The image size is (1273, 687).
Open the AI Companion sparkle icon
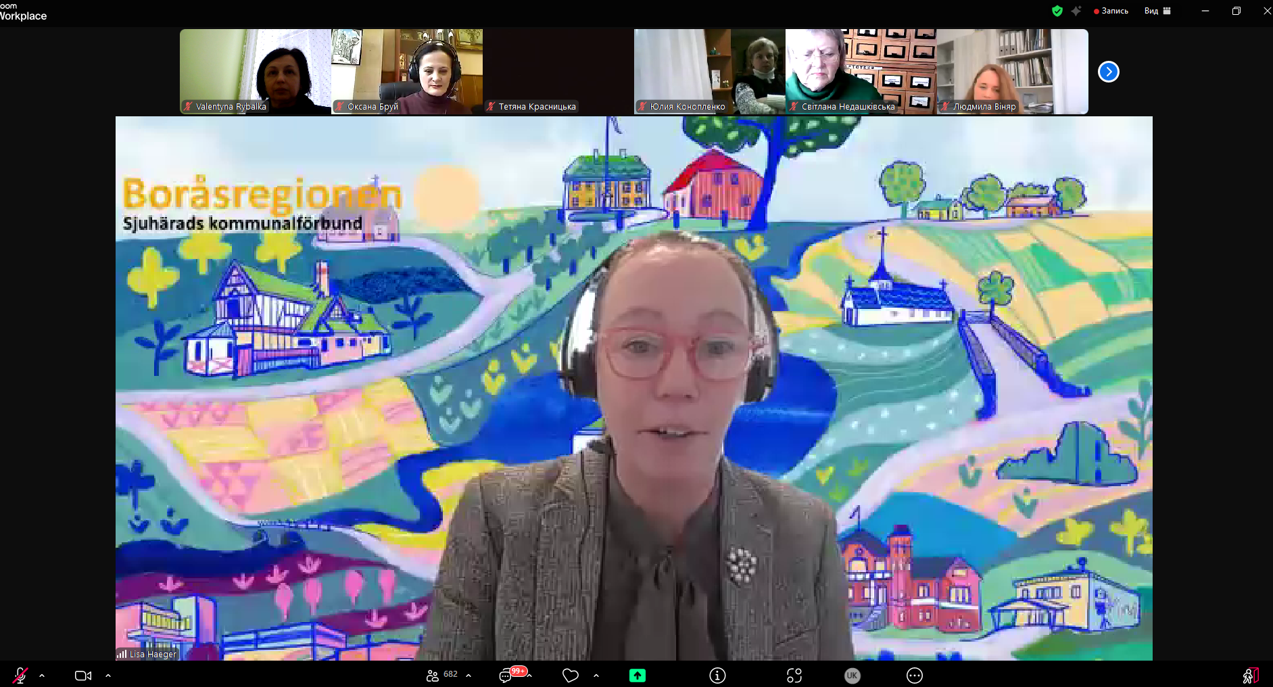(x=1076, y=11)
